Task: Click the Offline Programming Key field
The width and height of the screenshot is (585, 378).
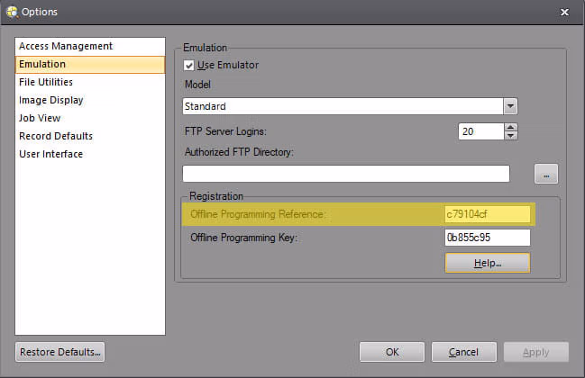Action: [x=487, y=238]
